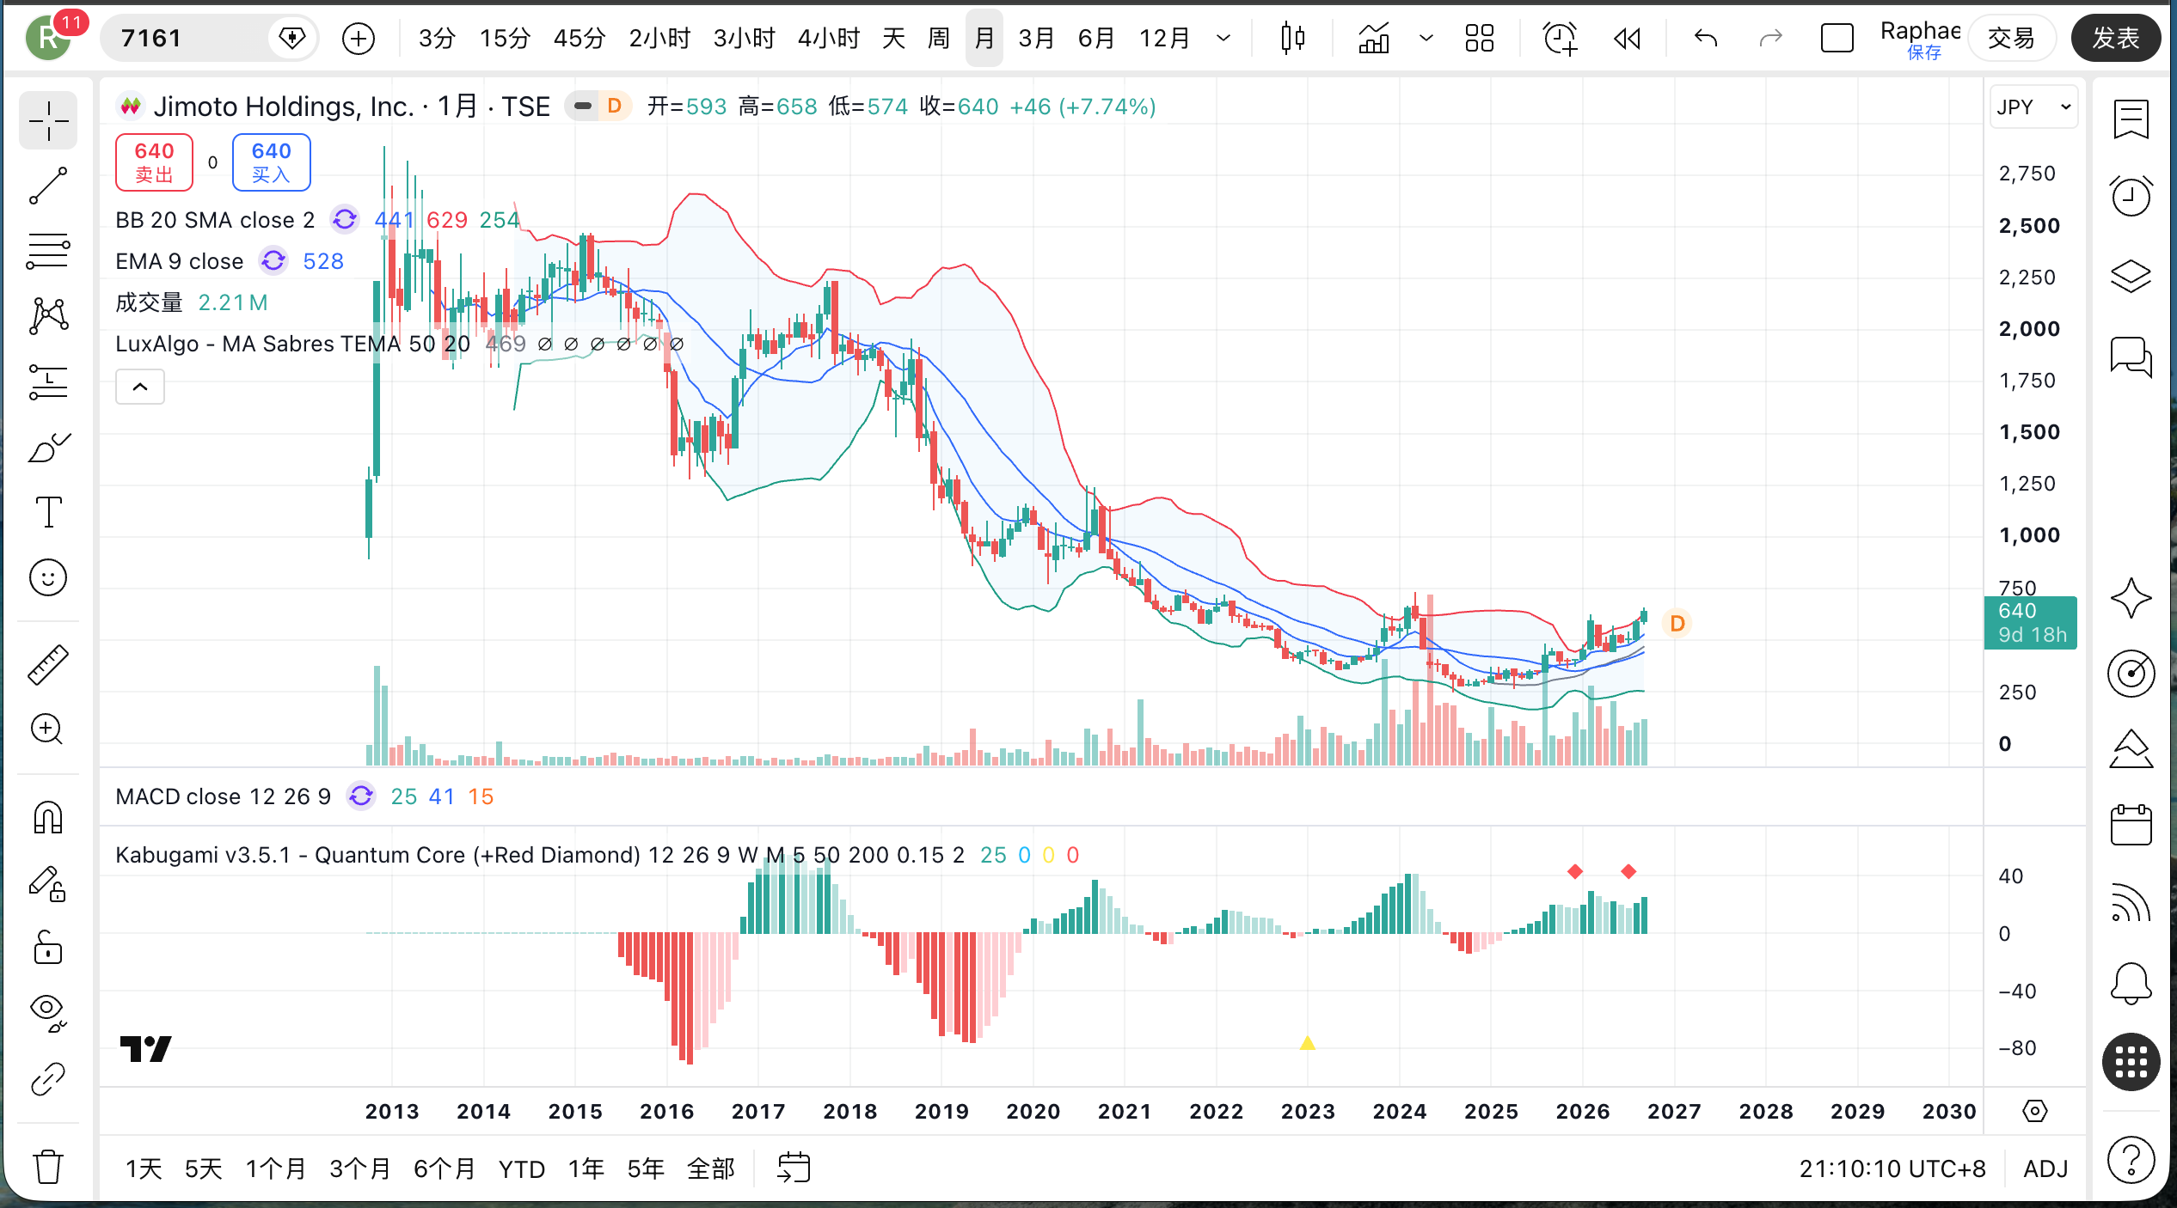Image resolution: width=2177 pixels, height=1208 pixels.
Task: Expand the indicator favorites dropdown arrow
Action: (1426, 39)
